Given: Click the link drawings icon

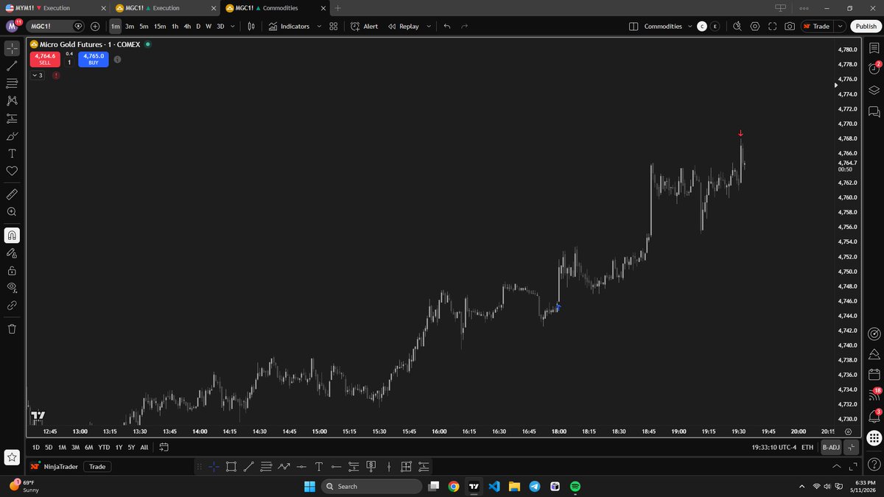Looking at the screenshot, I should 12,305.
